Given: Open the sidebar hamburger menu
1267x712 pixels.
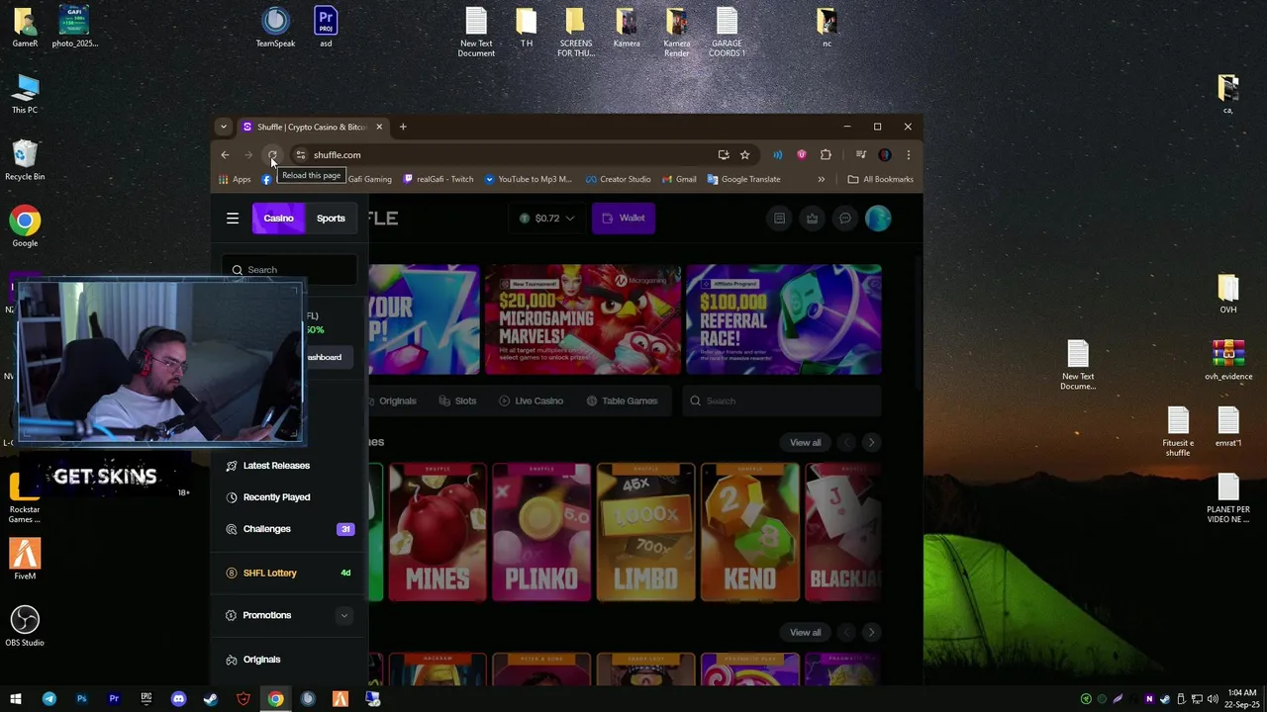Looking at the screenshot, I should (233, 219).
